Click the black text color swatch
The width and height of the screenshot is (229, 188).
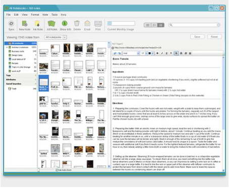click(149, 53)
